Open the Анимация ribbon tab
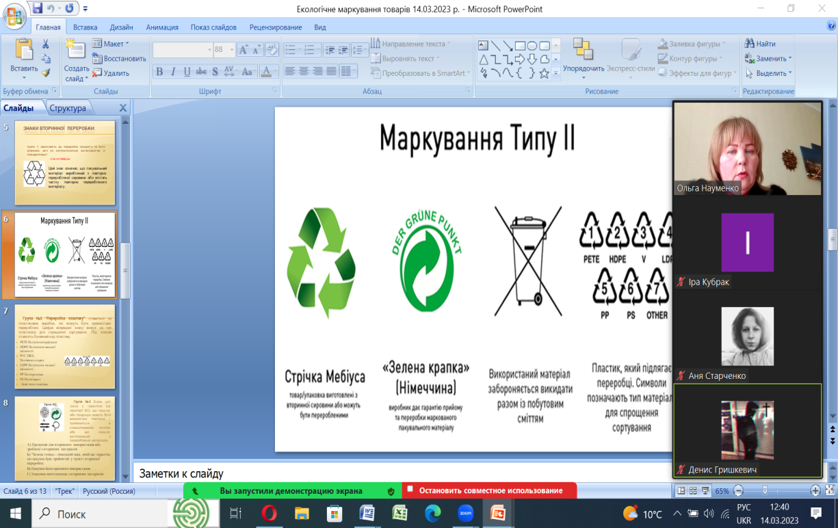 click(x=162, y=27)
